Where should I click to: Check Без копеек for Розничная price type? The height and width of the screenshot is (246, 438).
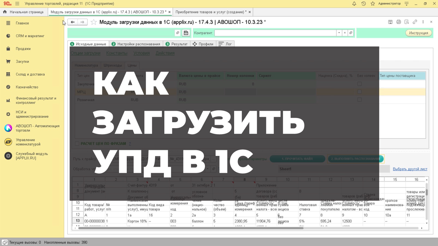click(359, 100)
